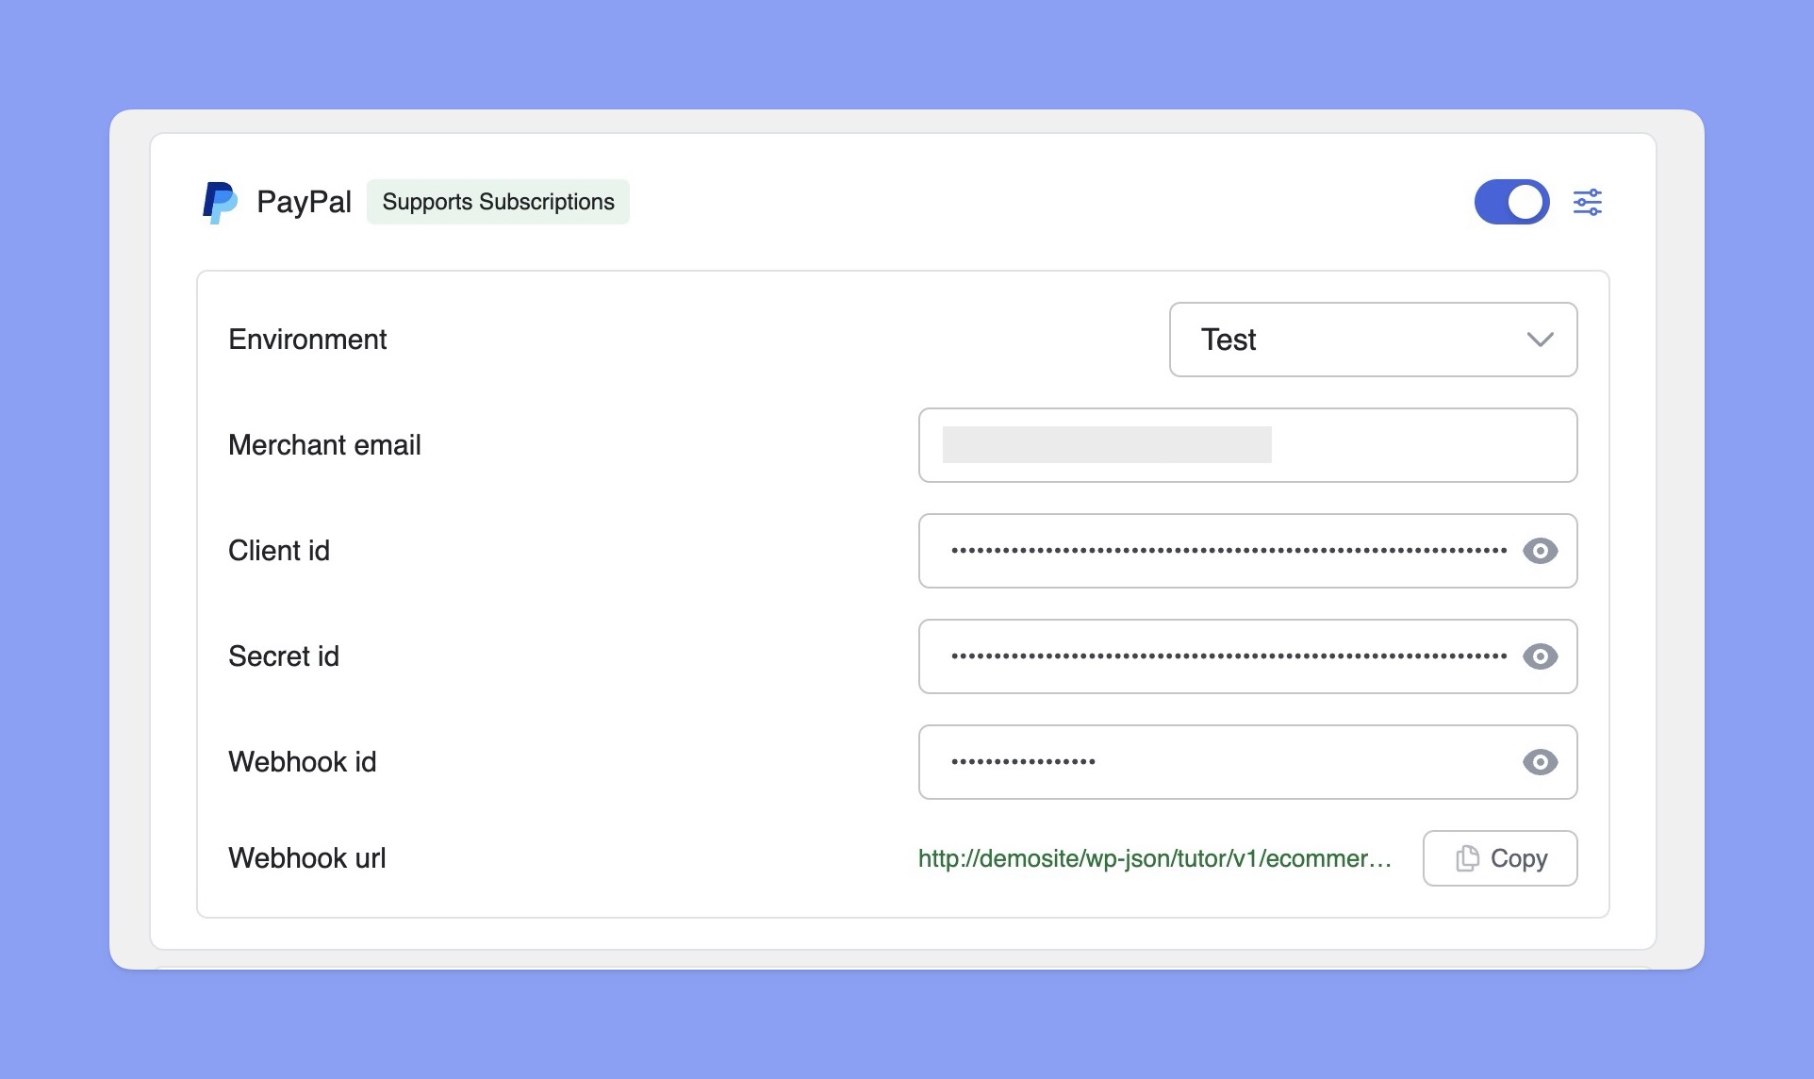This screenshot has height=1079, width=1814.
Task: Click the Supports Subscriptions badge
Action: pyautogui.click(x=498, y=202)
